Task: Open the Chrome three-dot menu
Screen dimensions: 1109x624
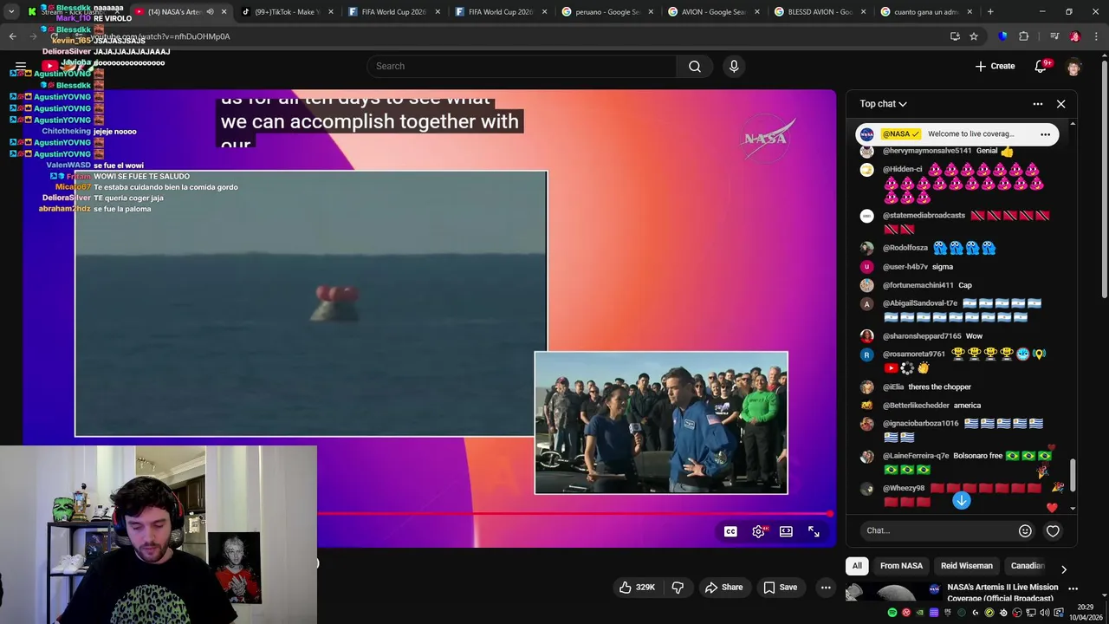Action: tap(1098, 36)
